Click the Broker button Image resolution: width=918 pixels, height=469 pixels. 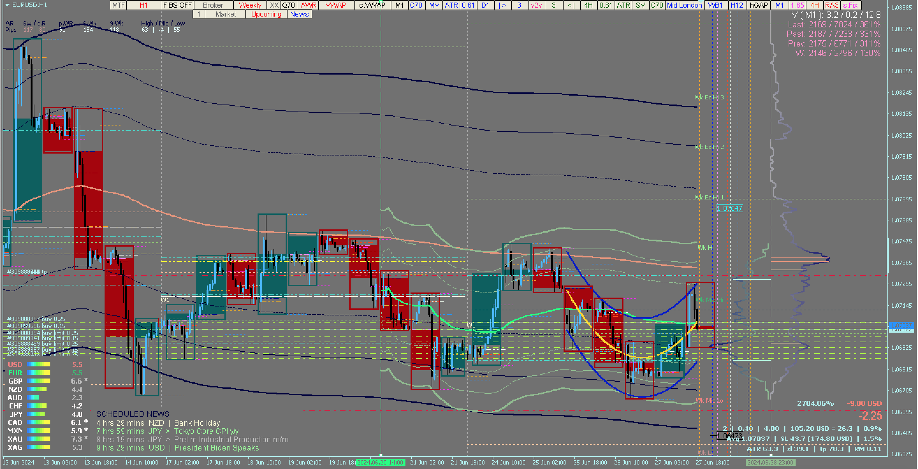pyautogui.click(x=213, y=5)
